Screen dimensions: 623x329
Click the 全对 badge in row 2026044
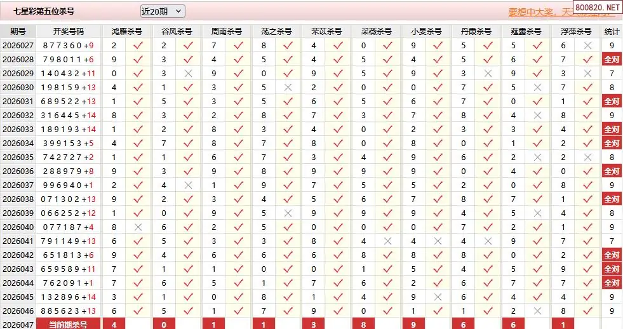[x=612, y=283]
